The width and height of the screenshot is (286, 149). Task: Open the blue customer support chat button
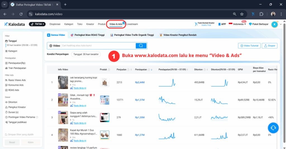(273, 128)
